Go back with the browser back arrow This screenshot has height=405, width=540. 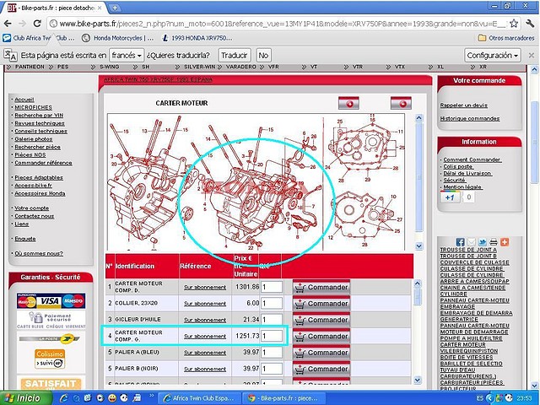click(8, 24)
